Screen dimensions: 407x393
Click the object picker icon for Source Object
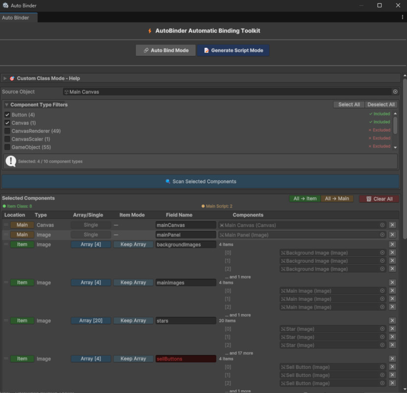395,92
